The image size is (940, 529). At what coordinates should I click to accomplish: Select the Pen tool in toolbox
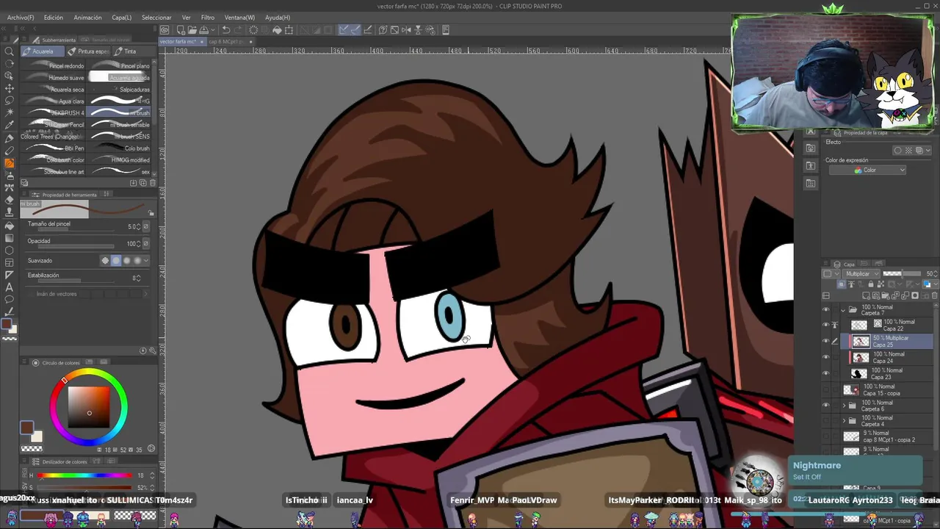[x=9, y=137]
